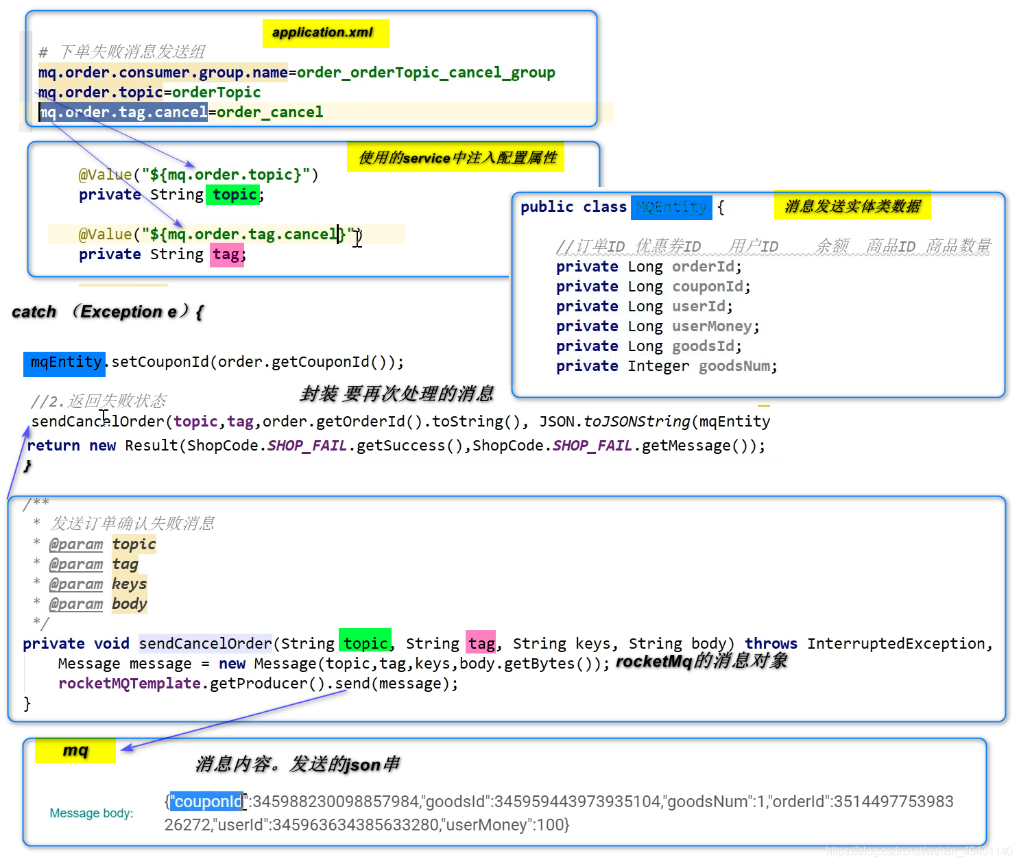This screenshot has width=1019, height=864.
Task: Click the green-highlighted topic field
Action: (x=234, y=195)
